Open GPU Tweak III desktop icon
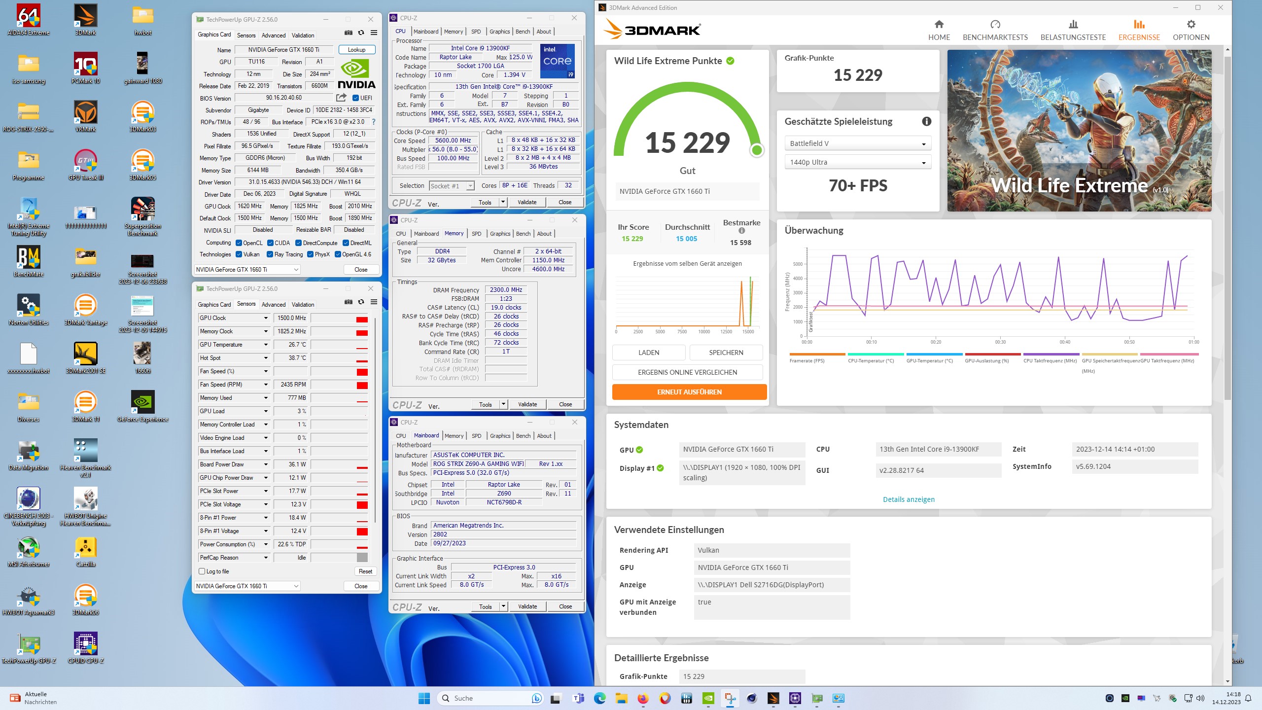Image resolution: width=1262 pixels, height=710 pixels. 85,165
